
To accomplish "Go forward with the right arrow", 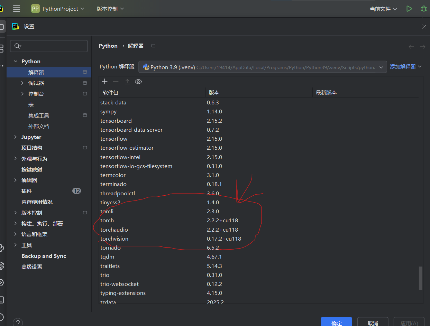I will (x=422, y=46).
